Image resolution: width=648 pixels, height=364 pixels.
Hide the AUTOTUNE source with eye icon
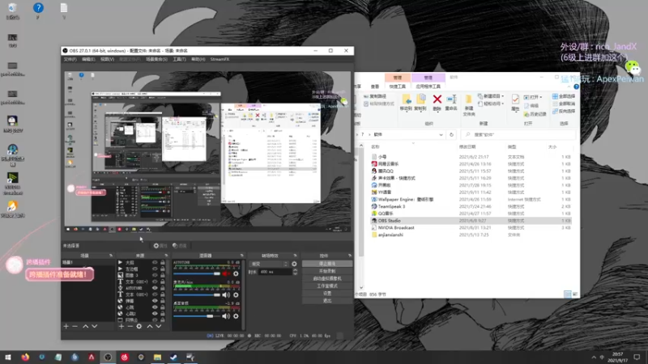155,288
